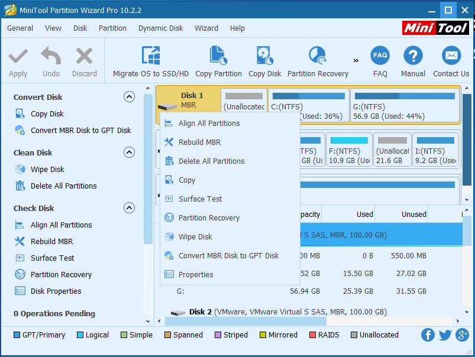Open the Wizard menu
The height and width of the screenshot is (357, 475).
206,28
